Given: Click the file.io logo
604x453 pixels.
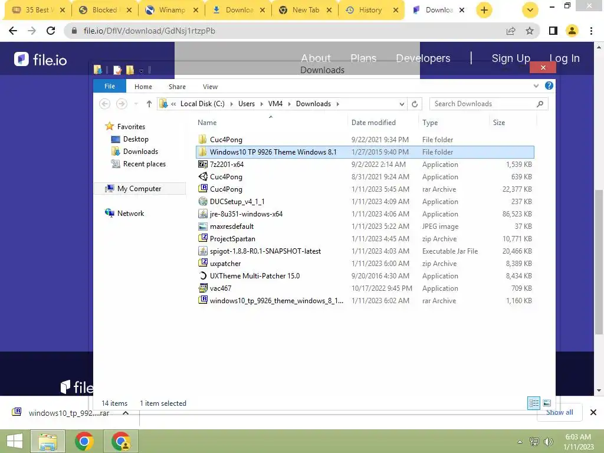Looking at the screenshot, I should (x=41, y=60).
